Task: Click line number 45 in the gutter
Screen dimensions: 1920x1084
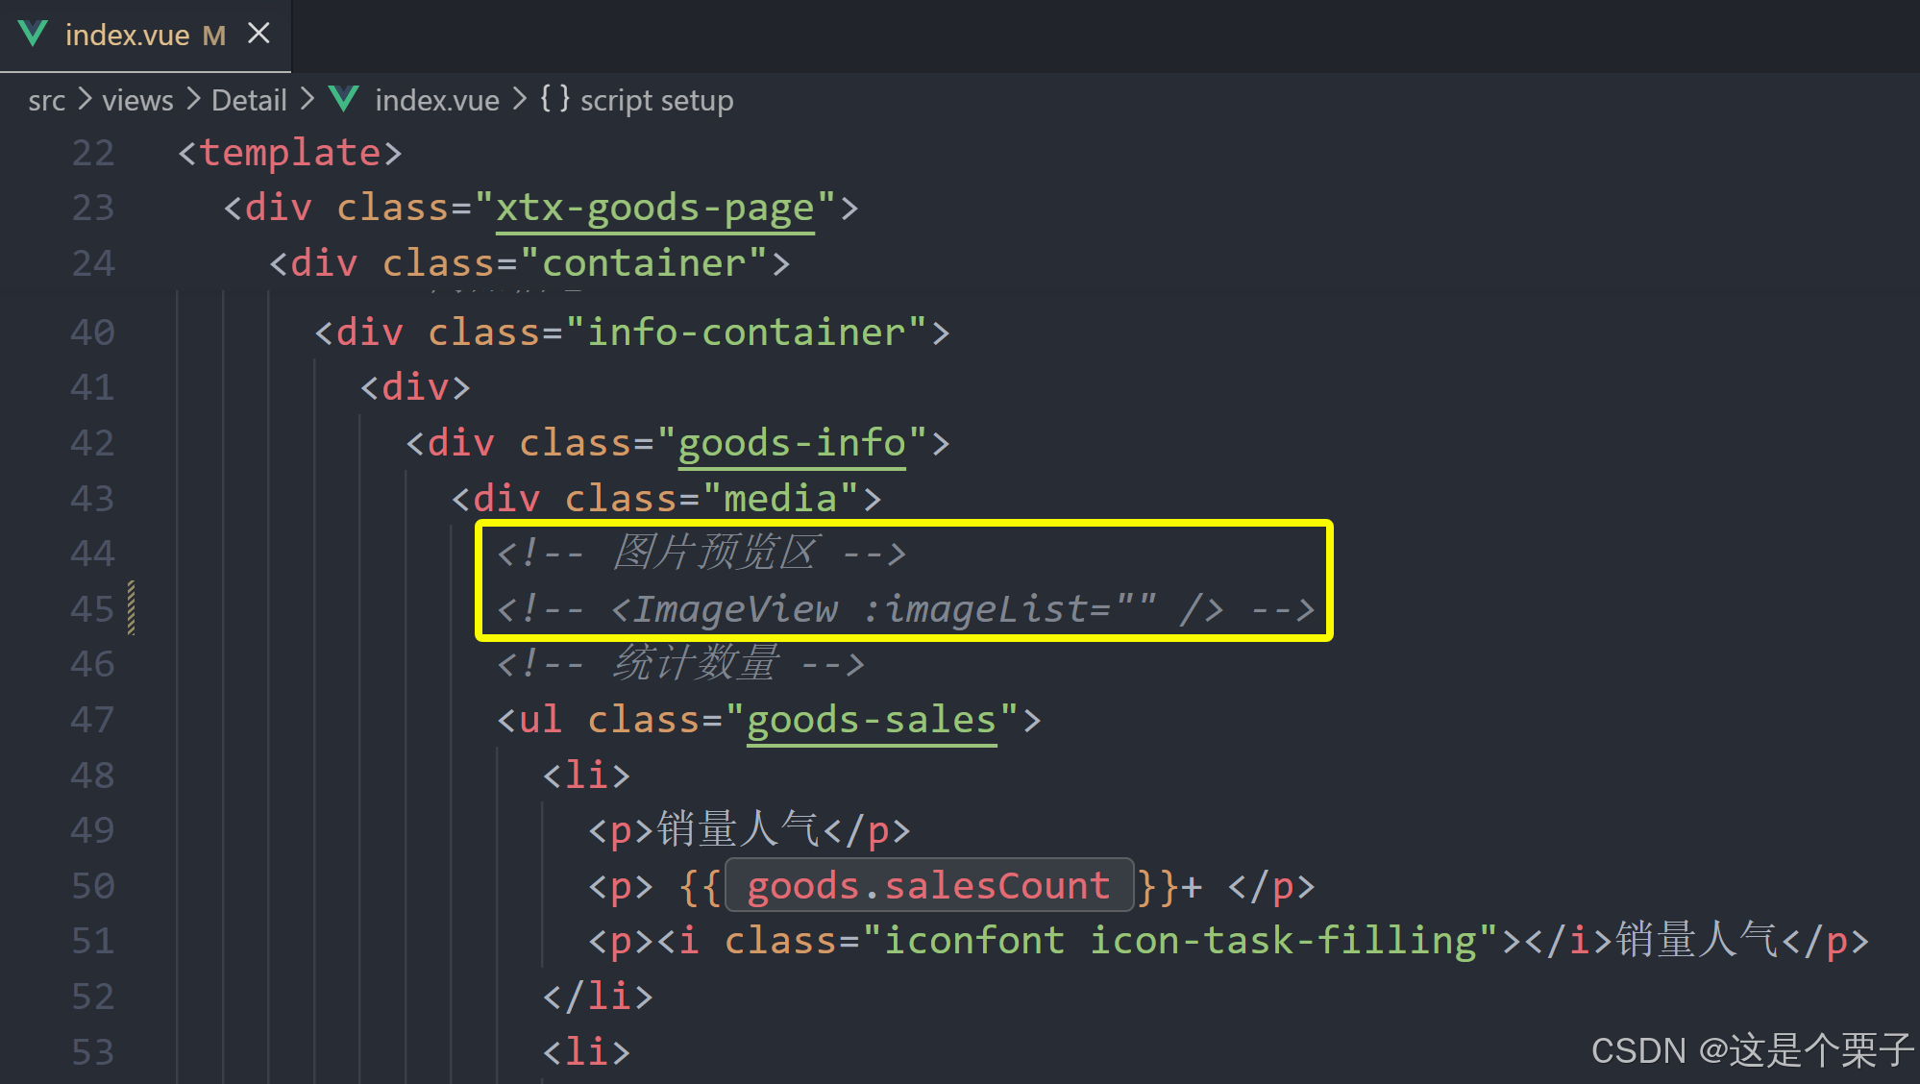Action: 92,609
